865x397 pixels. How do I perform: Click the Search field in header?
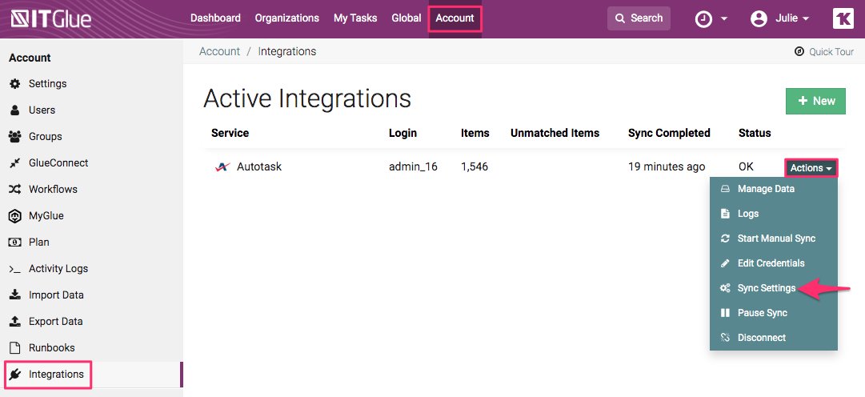pyautogui.click(x=639, y=18)
